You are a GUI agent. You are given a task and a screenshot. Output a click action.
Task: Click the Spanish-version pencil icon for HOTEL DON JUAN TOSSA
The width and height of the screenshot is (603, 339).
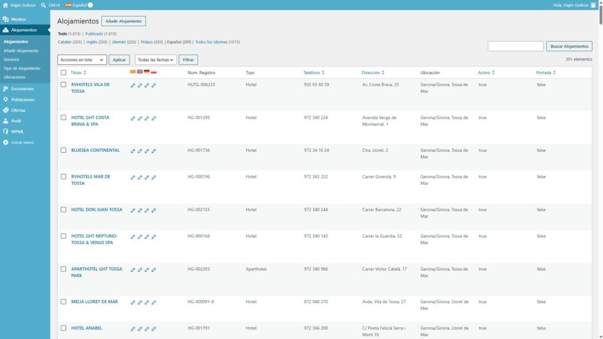pyautogui.click(x=132, y=210)
